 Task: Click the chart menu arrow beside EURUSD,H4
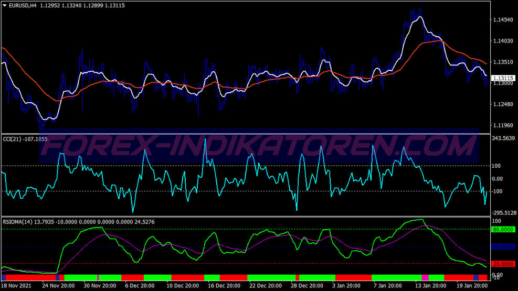coord(5,6)
